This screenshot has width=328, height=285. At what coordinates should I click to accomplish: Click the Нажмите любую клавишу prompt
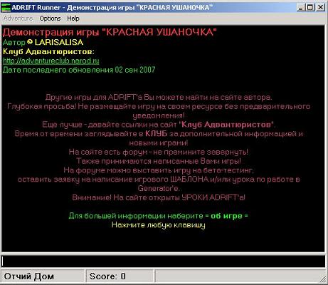(x=159, y=224)
